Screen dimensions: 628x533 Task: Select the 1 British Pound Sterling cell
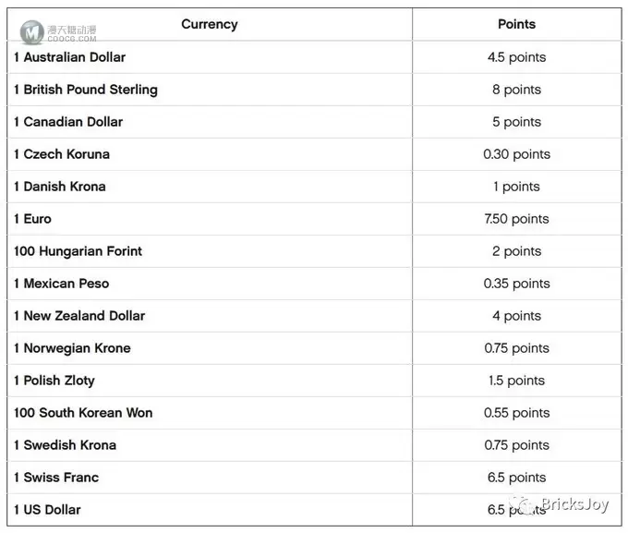(x=210, y=90)
